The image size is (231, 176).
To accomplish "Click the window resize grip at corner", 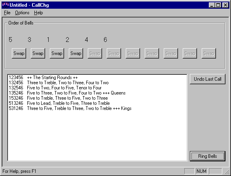I will tap(227, 172).
